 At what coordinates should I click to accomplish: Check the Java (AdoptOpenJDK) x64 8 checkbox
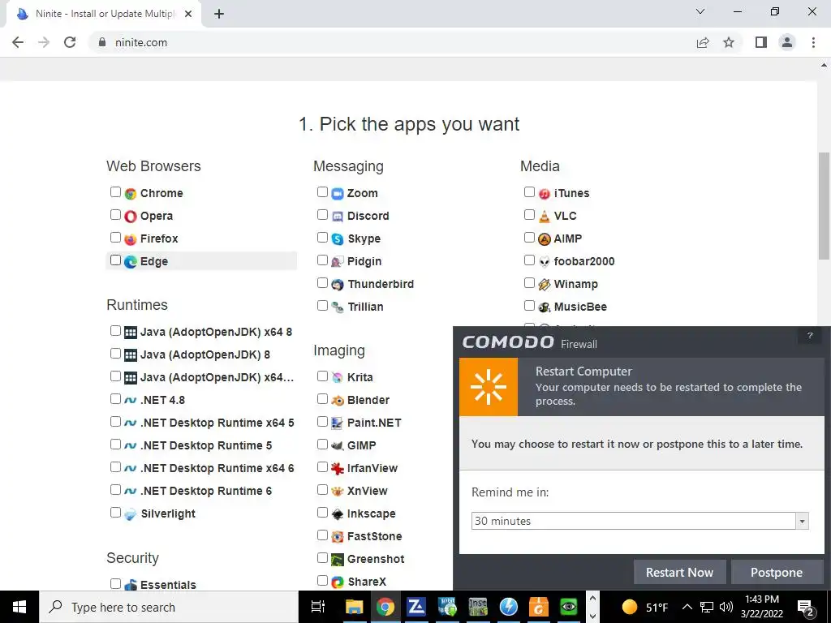click(115, 331)
